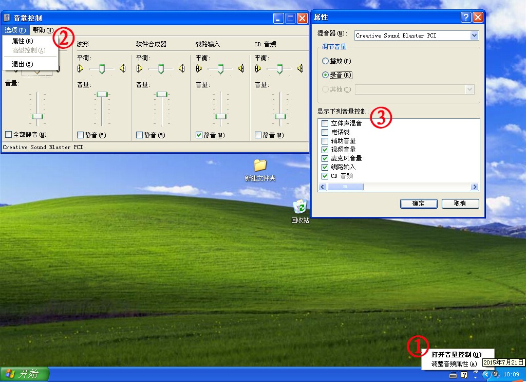
Task: Click 取消 to cancel 属性 dialog
Action: [460, 204]
